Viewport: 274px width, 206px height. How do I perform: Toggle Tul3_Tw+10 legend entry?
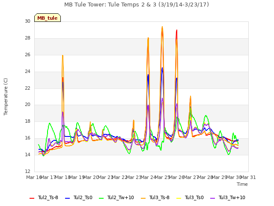(228, 197)
